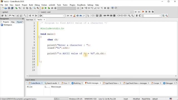
Task: Open the Build menu
Action: click(31, 5)
